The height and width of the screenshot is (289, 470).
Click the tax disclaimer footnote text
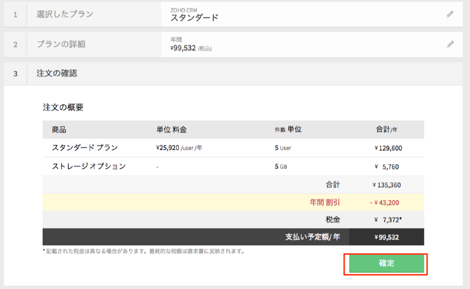click(x=144, y=250)
